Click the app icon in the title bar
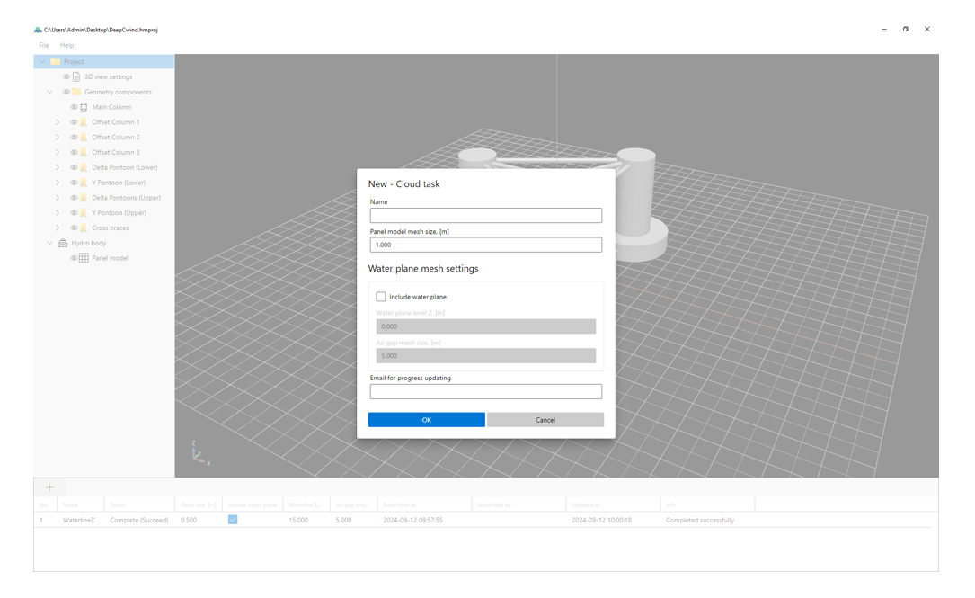Image resolution: width=975 pixels, height=598 pixels. (38, 30)
